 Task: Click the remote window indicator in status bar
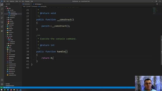tap(1, 88)
